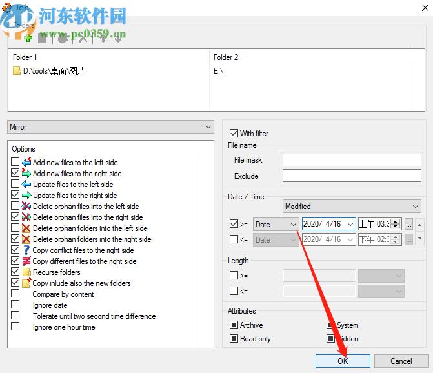Click the green arrow icon of Add new files to the right side
Screen dimensions: 433x373
point(26,173)
